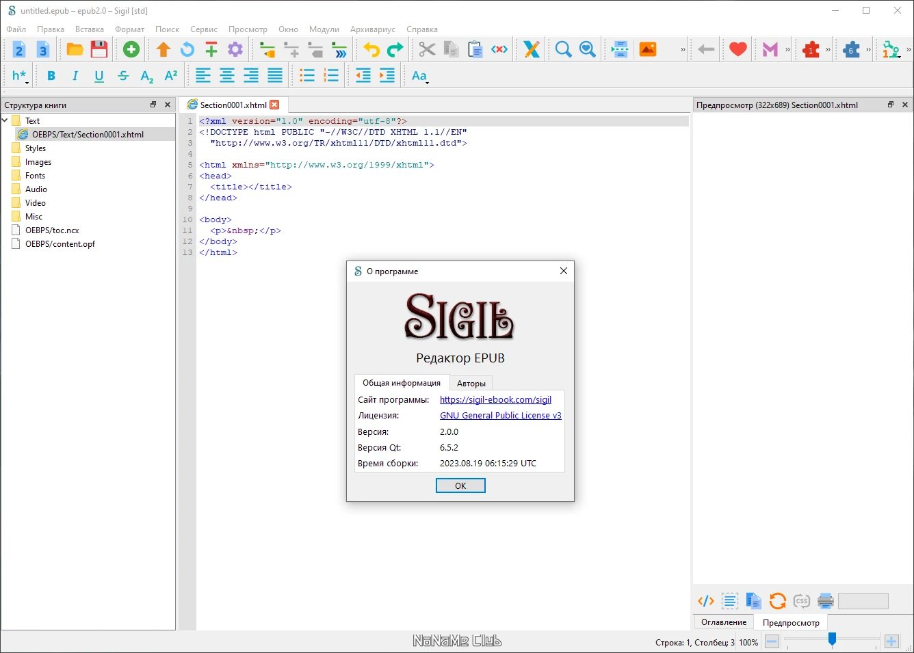Viewport: 914px width, 653px height.
Task: Insert a numbered list
Action: (x=332, y=76)
